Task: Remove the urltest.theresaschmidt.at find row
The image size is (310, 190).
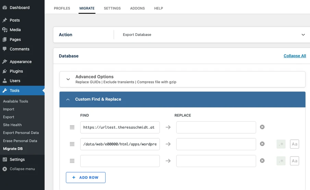Action: (262, 127)
